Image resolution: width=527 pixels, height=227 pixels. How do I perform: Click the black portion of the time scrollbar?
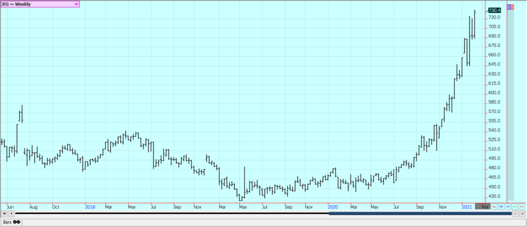(x=172, y=213)
